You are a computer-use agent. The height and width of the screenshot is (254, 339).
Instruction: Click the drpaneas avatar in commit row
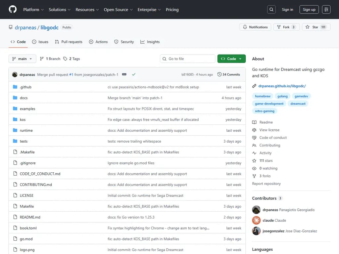15,74
